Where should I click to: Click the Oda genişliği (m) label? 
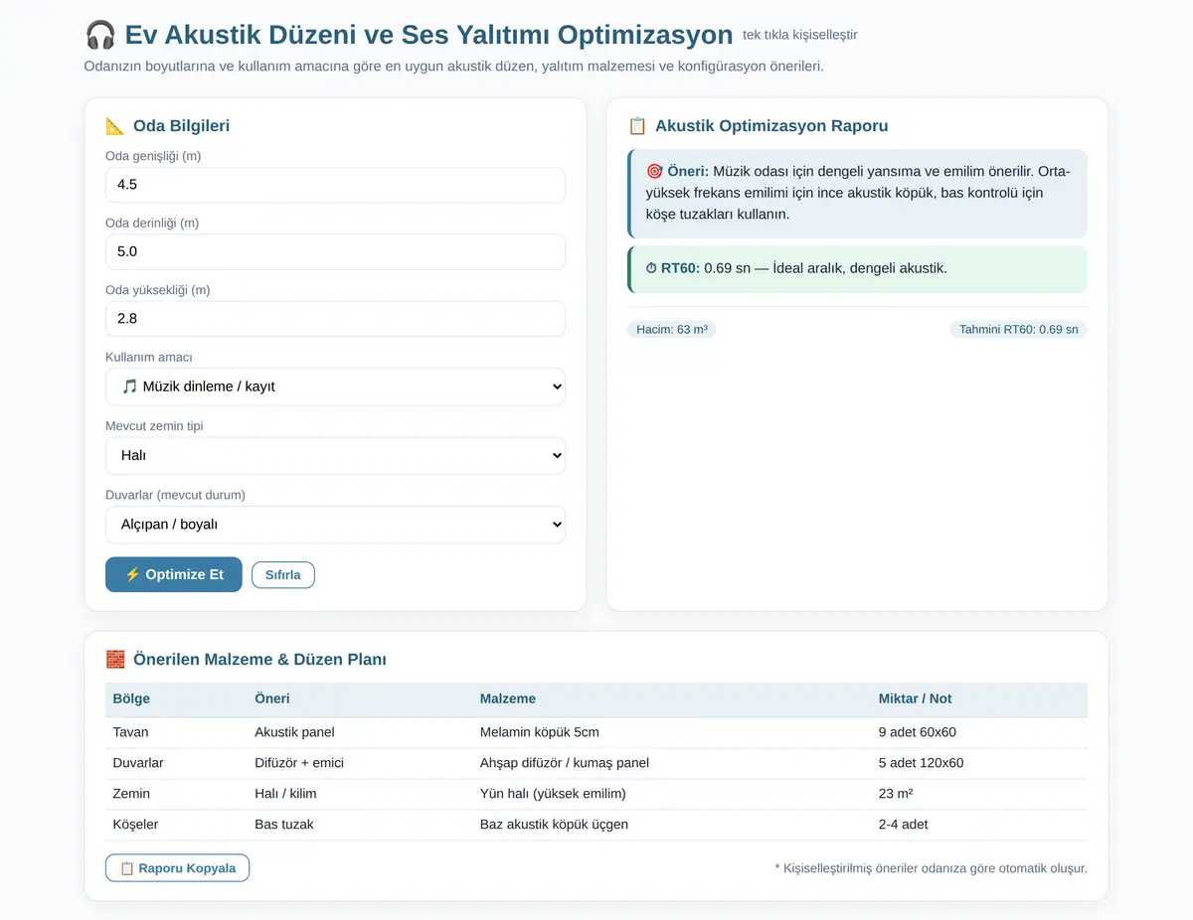pos(153,156)
